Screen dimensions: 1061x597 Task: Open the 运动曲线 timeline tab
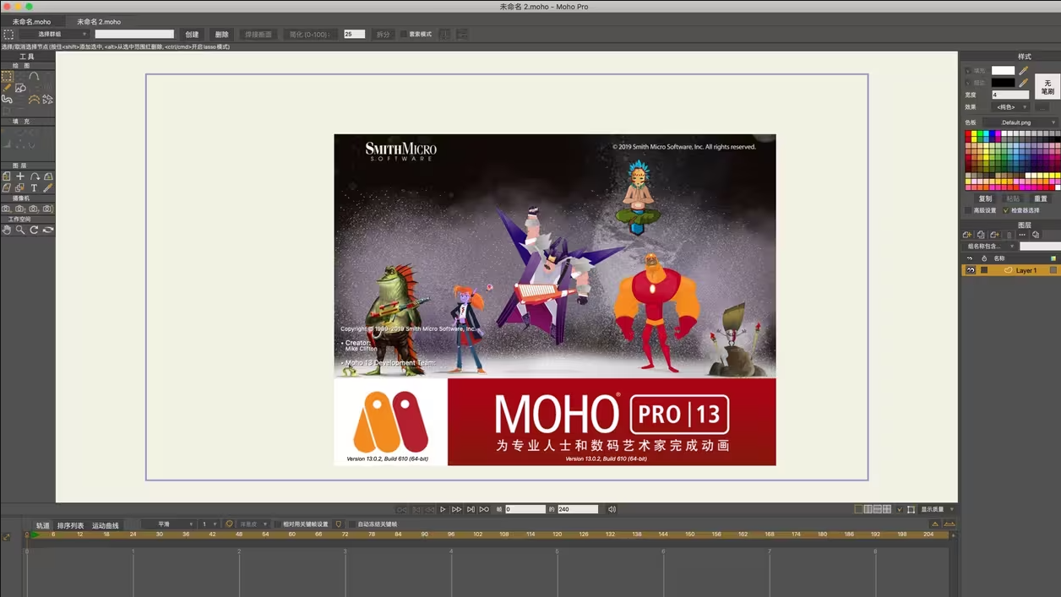(x=106, y=525)
